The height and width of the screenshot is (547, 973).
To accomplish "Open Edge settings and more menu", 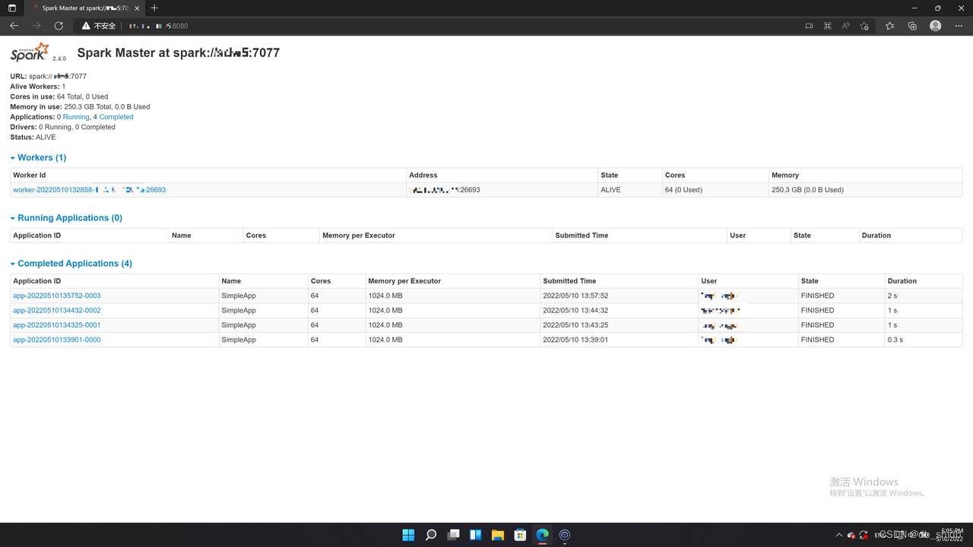I will pos(959,26).
